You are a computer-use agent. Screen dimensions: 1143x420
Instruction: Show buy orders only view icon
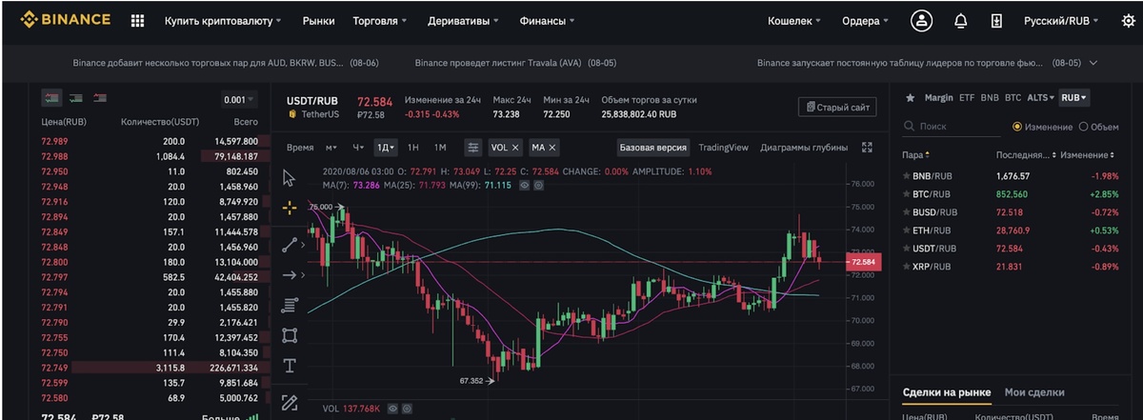point(76,98)
